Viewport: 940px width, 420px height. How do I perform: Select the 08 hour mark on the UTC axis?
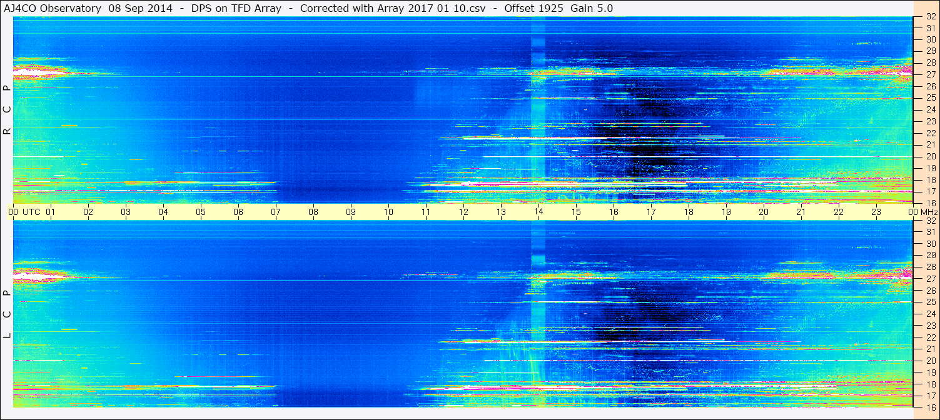(x=313, y=212)
